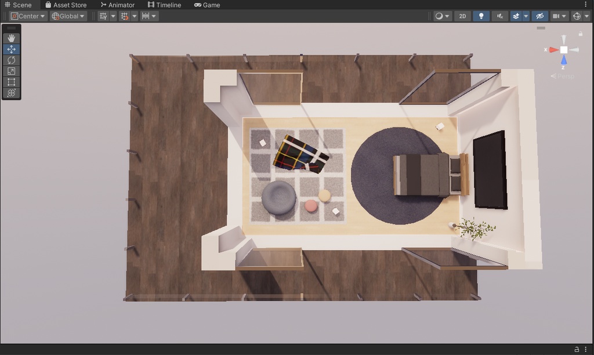Screen dimensions: 594x355
Task: Toggle gizmos visibility button
Action: (577, 16)
